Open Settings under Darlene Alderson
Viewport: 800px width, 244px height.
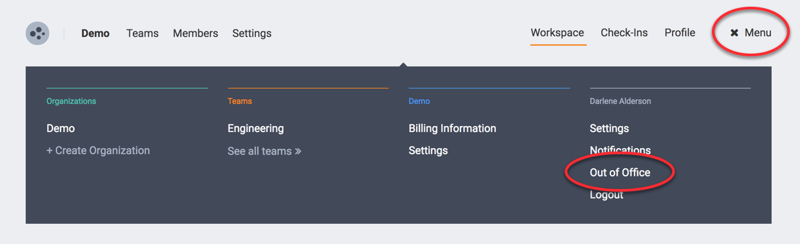coord(609,129)
